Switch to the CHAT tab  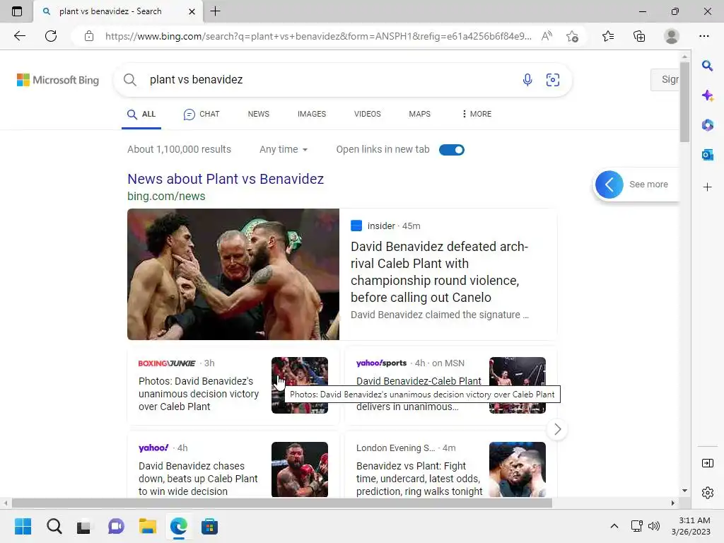202,114
